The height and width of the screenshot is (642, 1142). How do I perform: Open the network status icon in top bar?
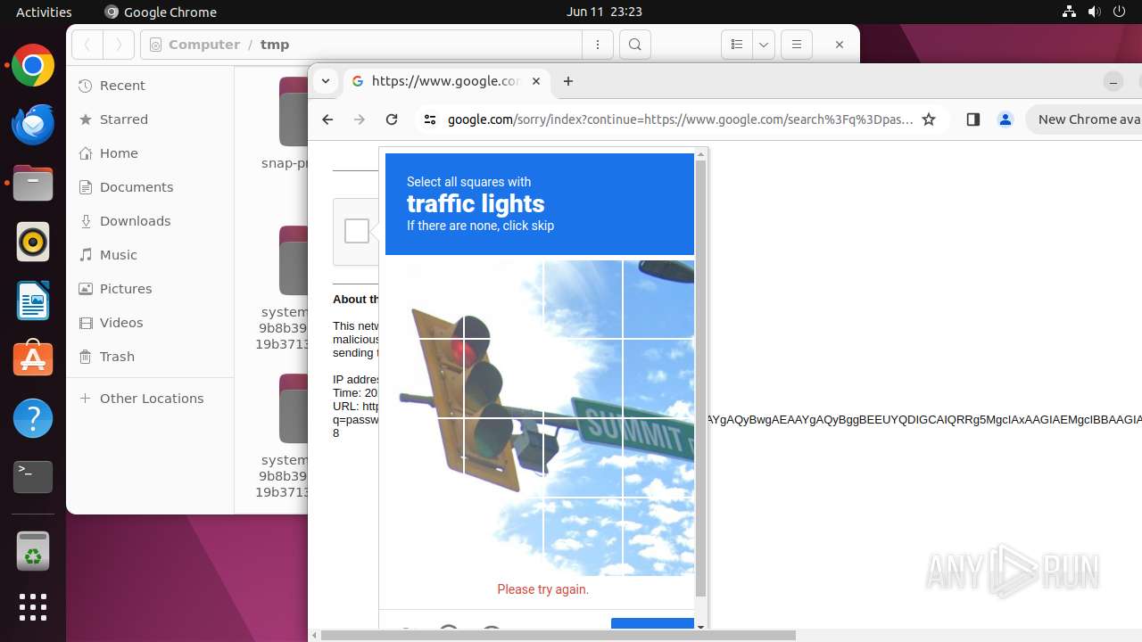pos(1069,12)
